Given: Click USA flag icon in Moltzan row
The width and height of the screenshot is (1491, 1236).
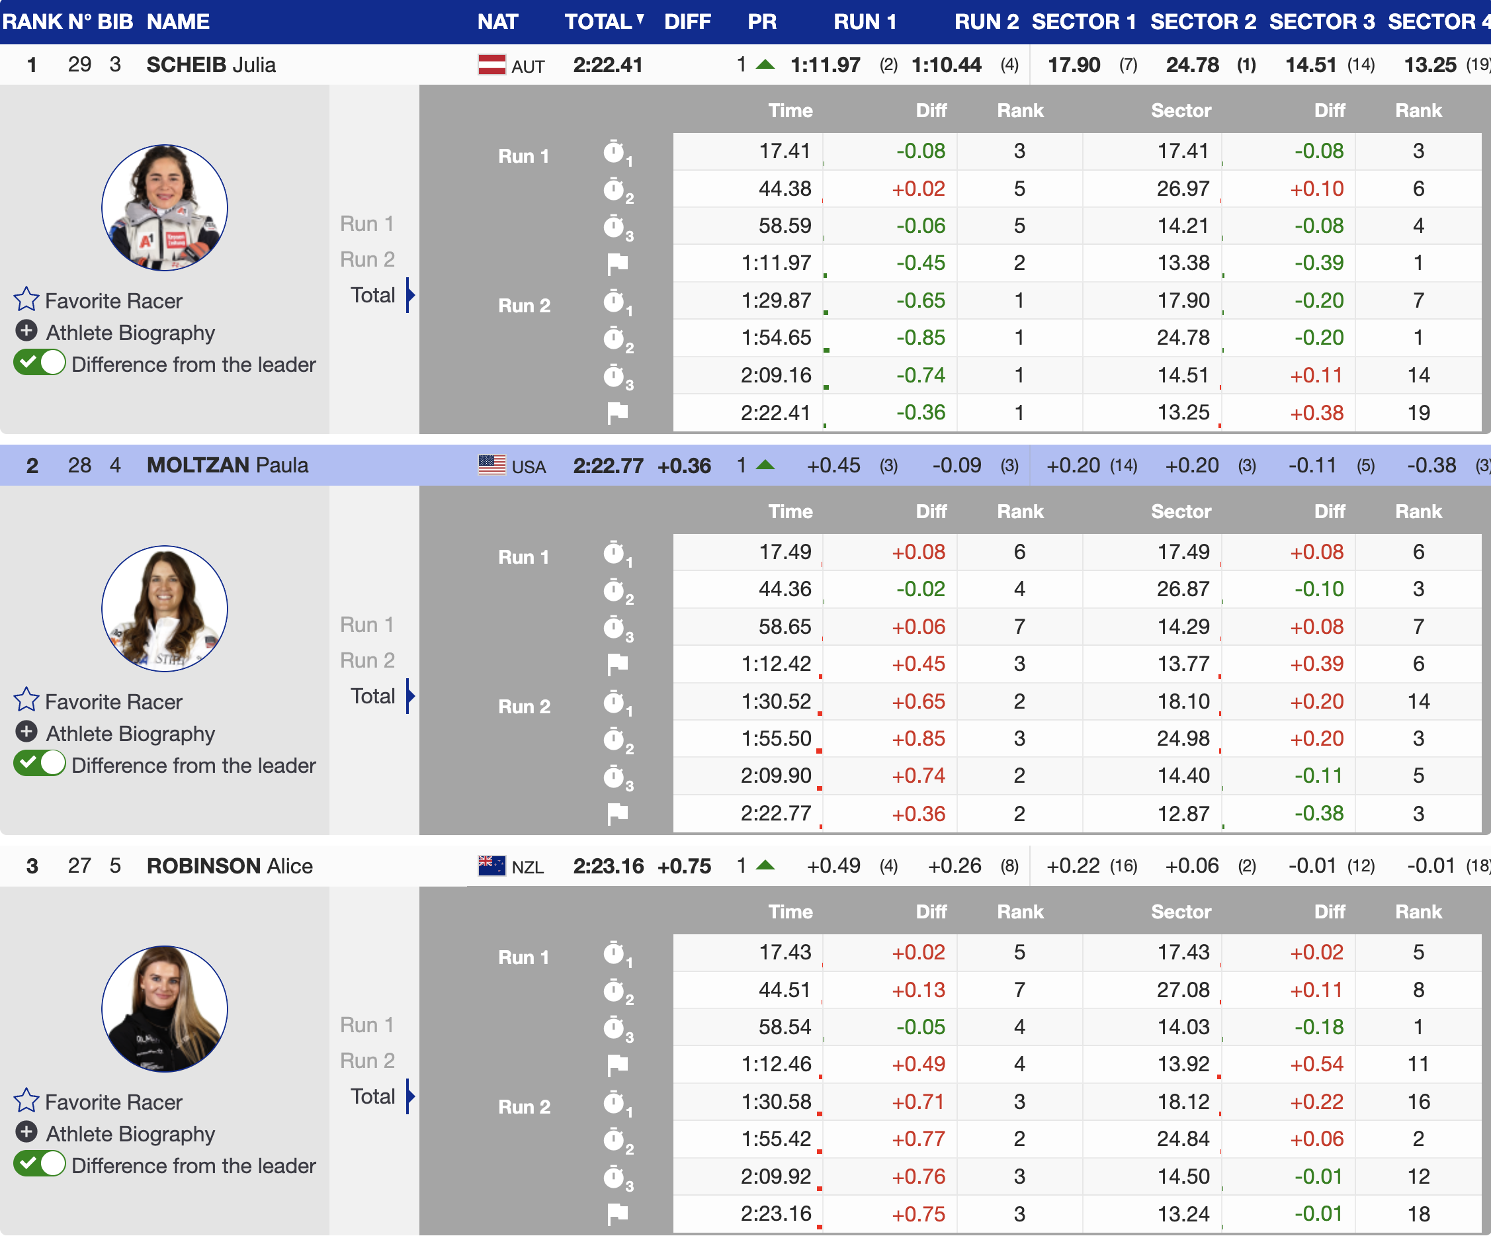Looking at the screenshot, I should click(x=491, y=465).
